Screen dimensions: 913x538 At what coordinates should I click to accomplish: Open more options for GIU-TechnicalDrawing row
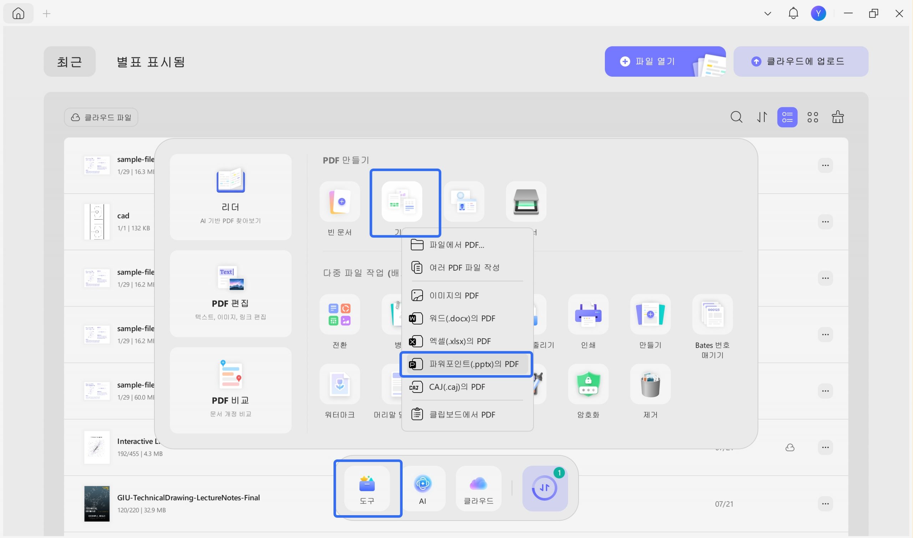tap(825, 503)
